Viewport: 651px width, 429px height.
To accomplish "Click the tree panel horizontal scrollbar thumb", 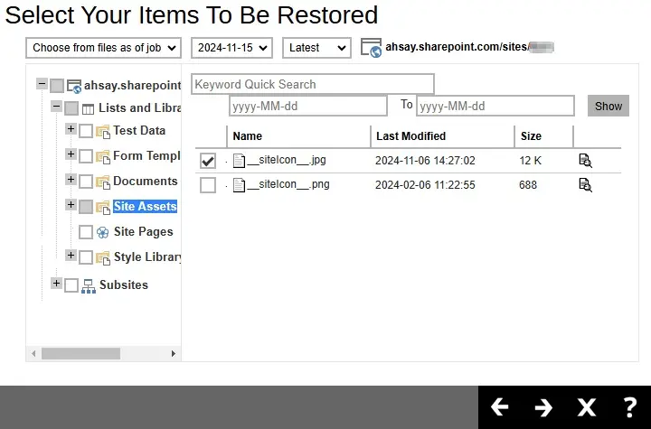I will coord(80,353).
